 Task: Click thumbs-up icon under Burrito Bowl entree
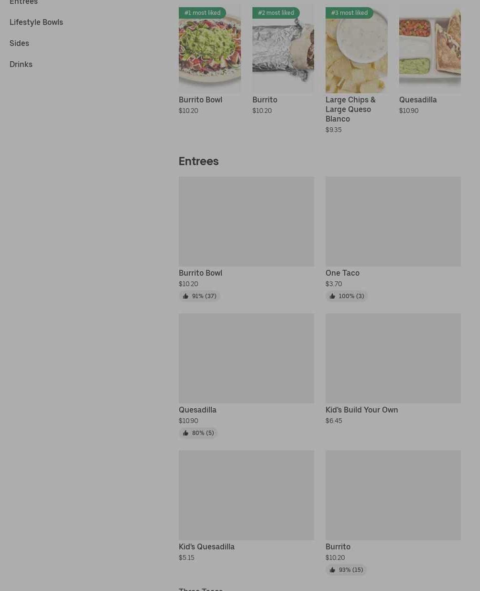pyautogui.click(x=185, y=296)
